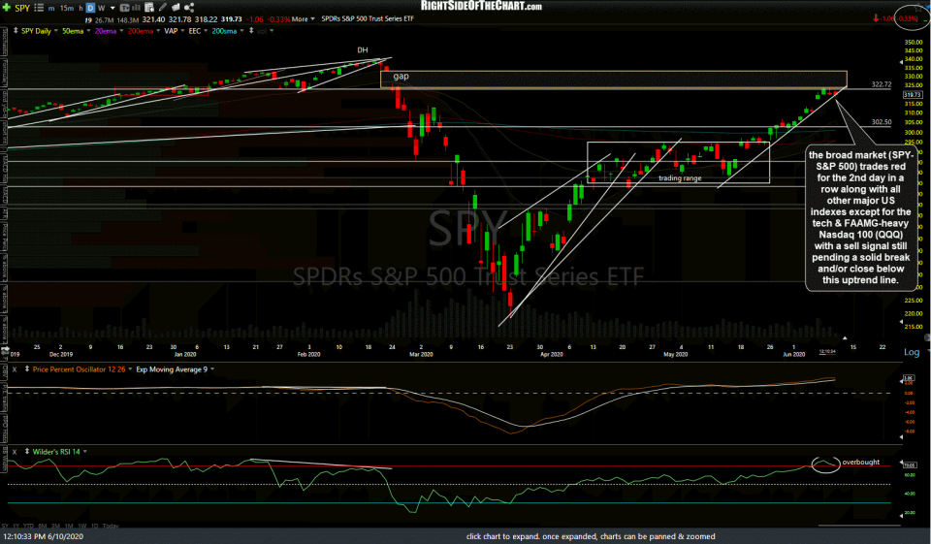Click the 319.73 current price marker
This screenshot has height=544, width=931.
click(912, 94)
